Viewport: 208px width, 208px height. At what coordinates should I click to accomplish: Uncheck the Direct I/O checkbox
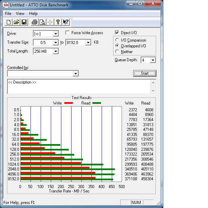pos(117,32)
